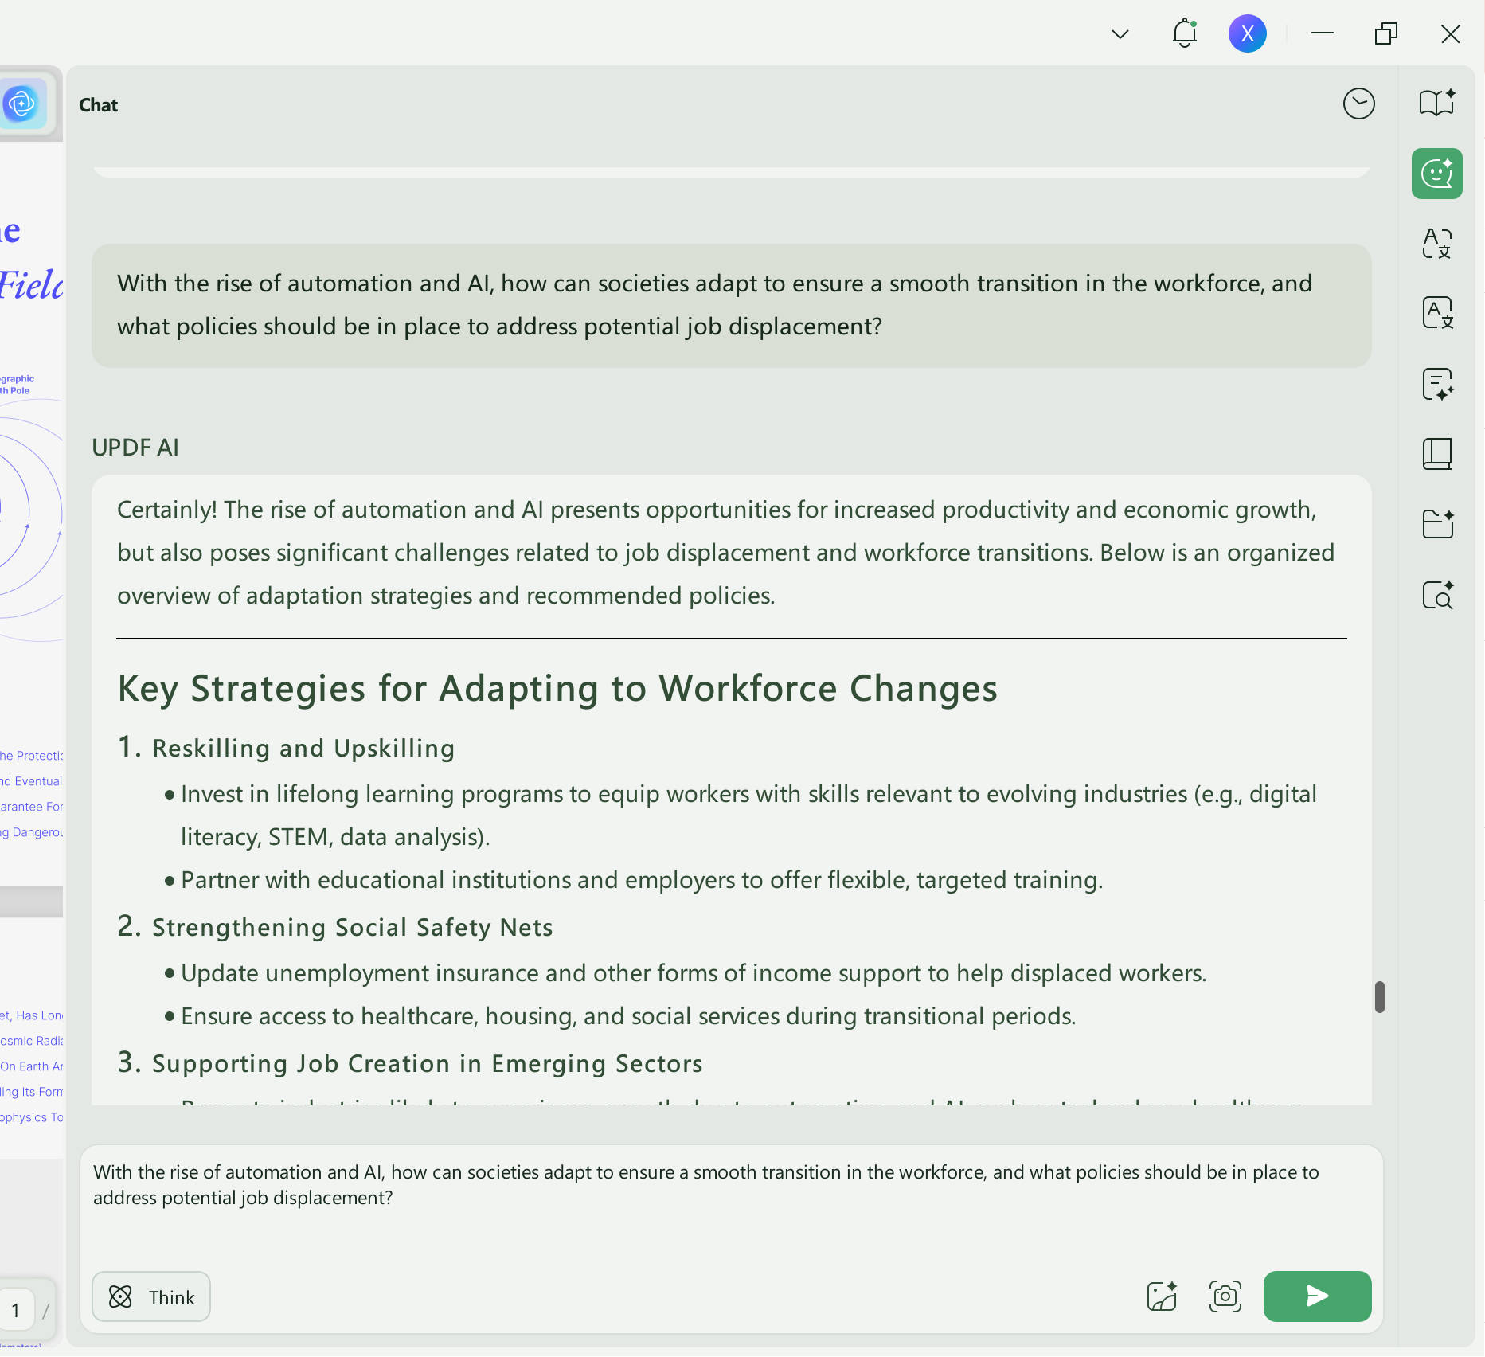Open the UPDF AI assistant logo icon
Image resolution: width=1485 pixels, height=1357 pixels.
[x=22, y=104]
